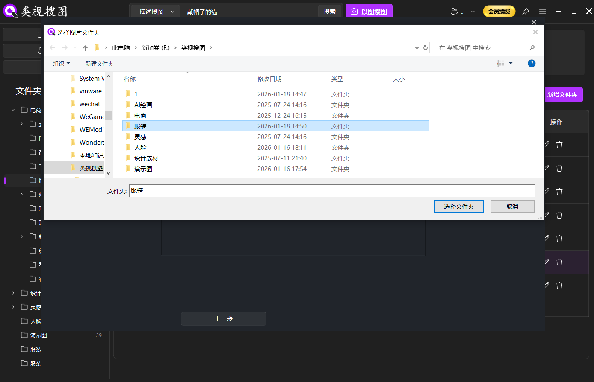Click a pencil edit icon in the 操作 column
The image size is (594, 382).
point(546,144)
